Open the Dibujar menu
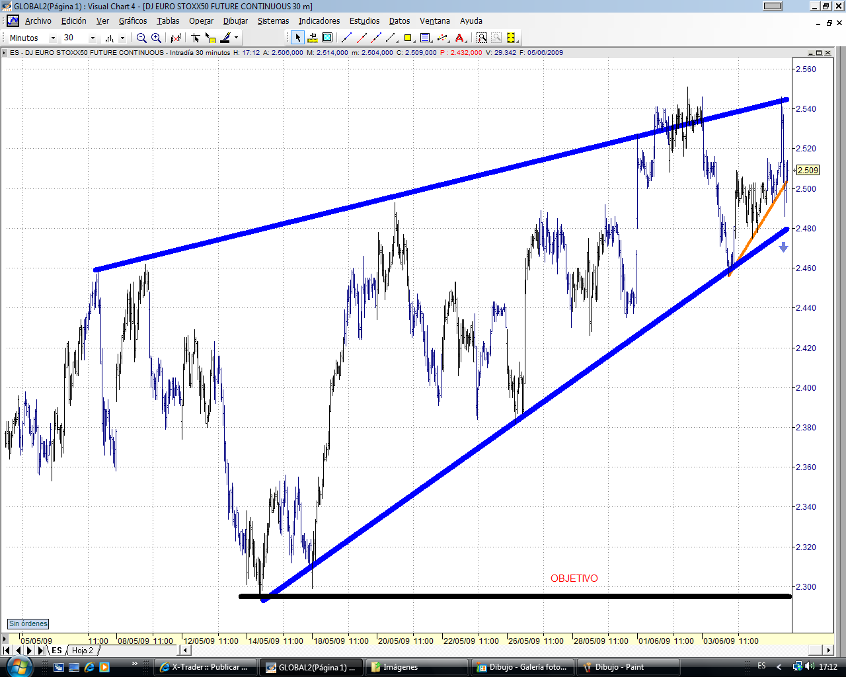Viewport: 846px width, 677px height. point(235,21)
